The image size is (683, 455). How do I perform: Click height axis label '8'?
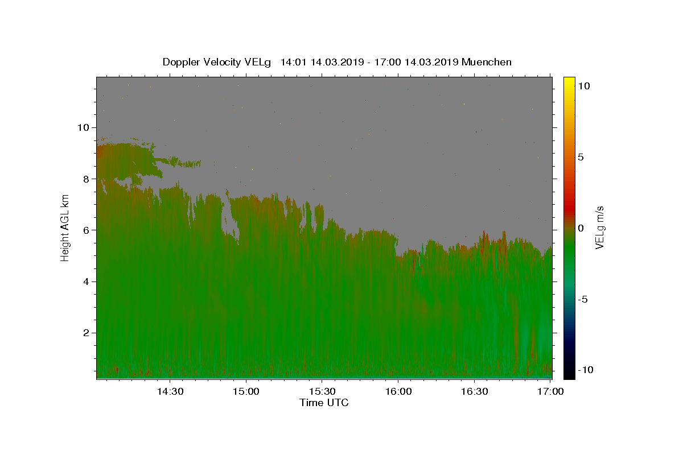86,179
